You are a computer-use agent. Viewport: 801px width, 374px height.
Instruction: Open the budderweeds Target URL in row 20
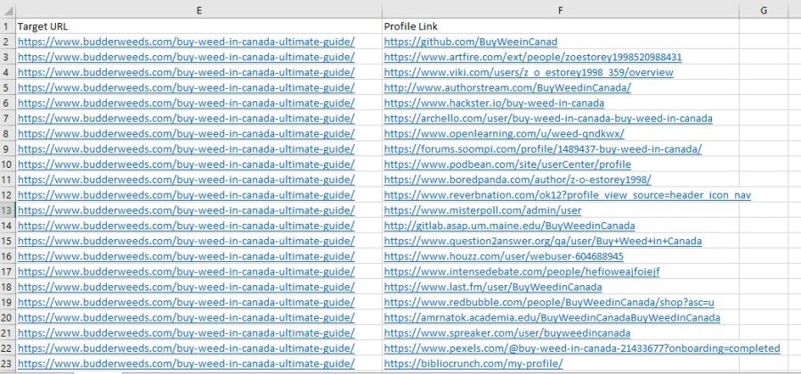pos(186,317)
